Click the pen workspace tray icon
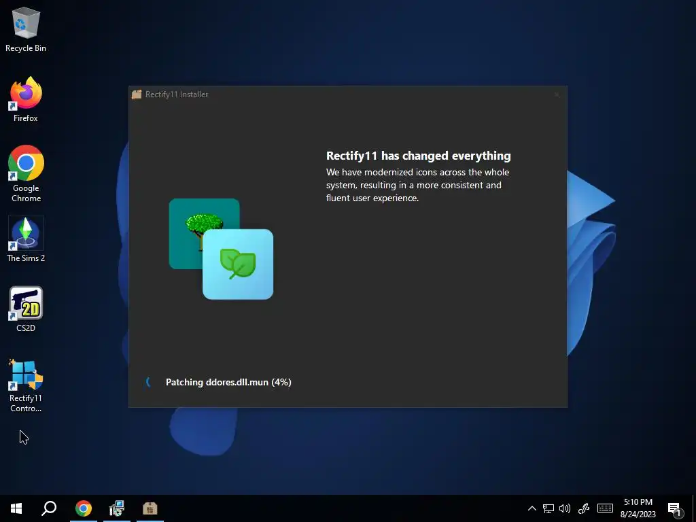Viewport: 696px width, 522px height. point(584,508)
